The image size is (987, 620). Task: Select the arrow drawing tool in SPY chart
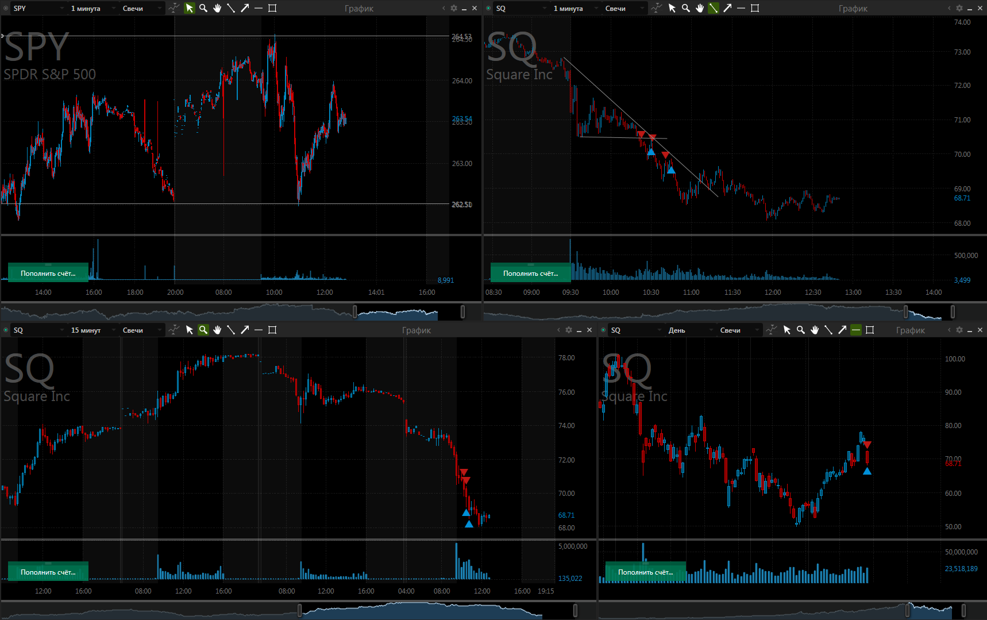coord(245,8)
